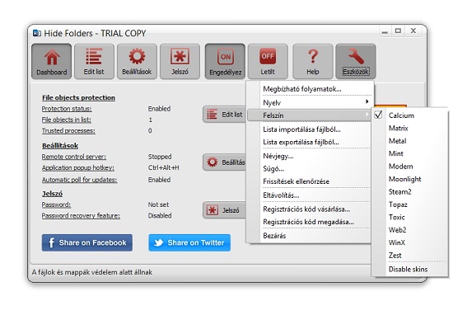Click Share on Facebook button
The image size is (453, 315).
point(87,242)
